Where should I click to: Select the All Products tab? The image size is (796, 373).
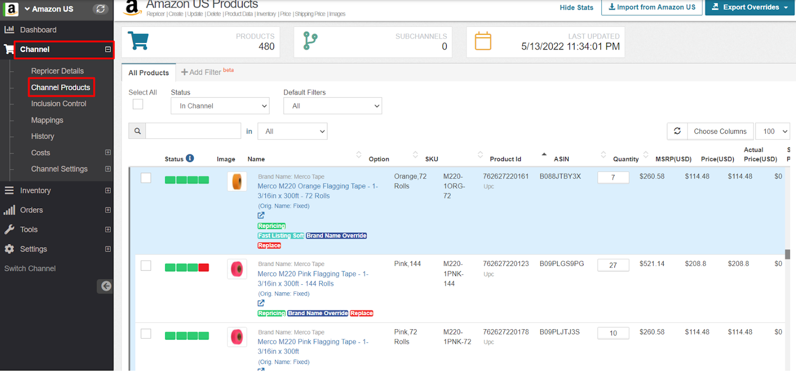point(149,73)
